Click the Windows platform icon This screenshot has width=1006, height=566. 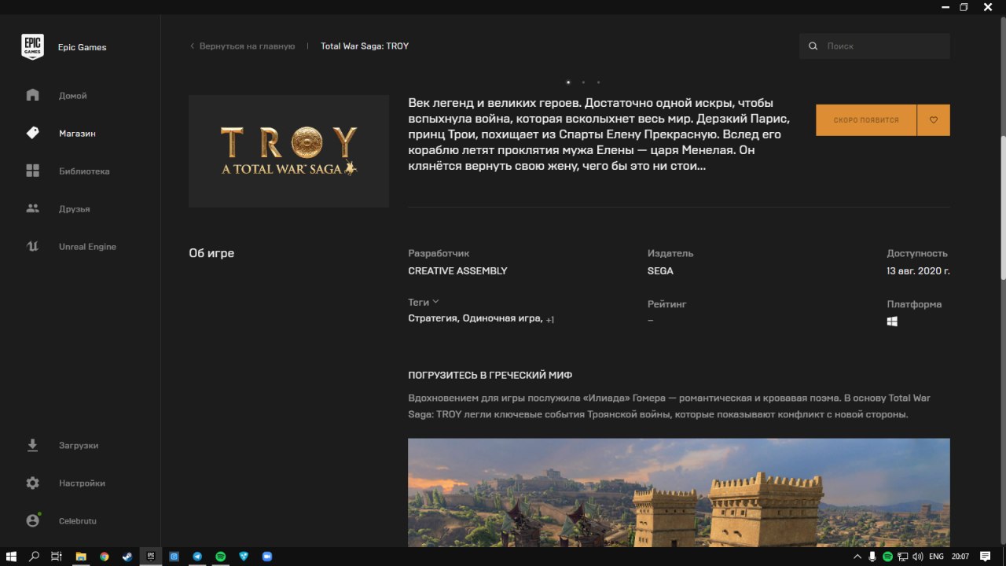[892, 322]
